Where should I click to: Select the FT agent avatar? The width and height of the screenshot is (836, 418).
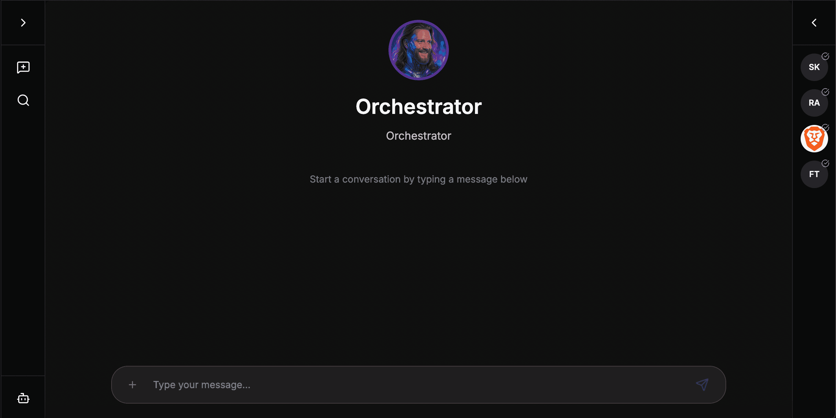pos(814,174)
